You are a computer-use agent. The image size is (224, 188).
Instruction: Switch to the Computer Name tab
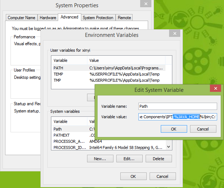click(x=21, y=17)
